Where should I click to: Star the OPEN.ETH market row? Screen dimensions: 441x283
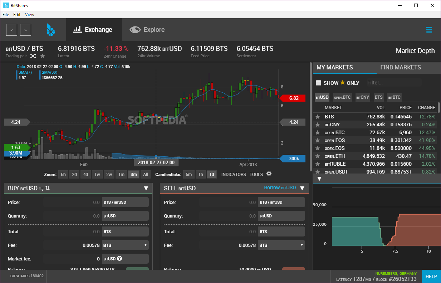tap(317, 156)
